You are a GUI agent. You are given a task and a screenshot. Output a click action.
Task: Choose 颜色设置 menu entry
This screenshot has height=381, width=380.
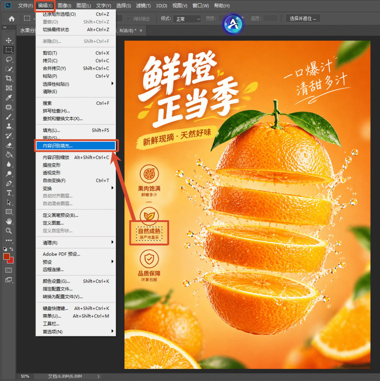76,281
